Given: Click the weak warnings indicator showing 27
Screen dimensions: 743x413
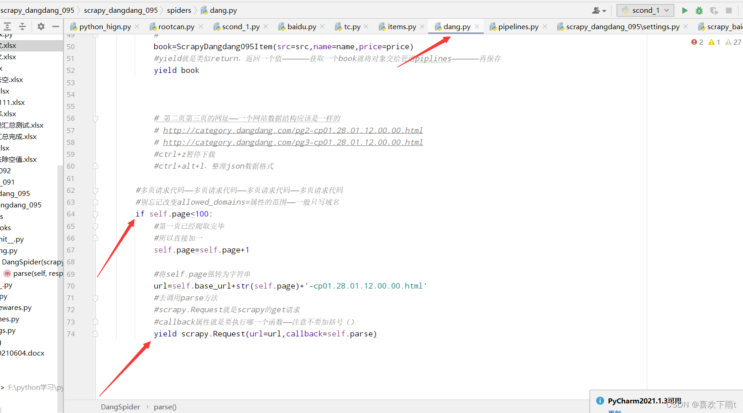Looking at the screenshot, I should pos(733,42).
